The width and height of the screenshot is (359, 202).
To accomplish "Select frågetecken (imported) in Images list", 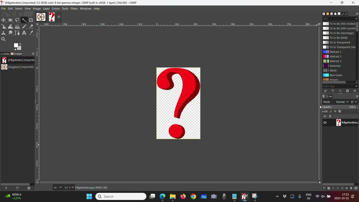I will [x=17, y=60].
